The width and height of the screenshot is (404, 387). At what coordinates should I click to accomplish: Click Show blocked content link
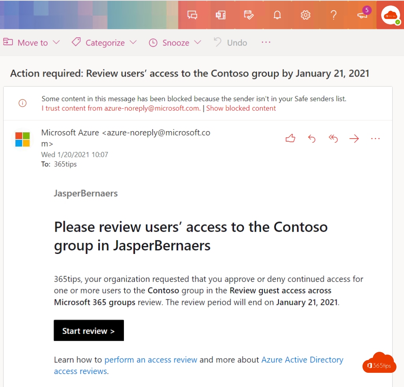241,108
